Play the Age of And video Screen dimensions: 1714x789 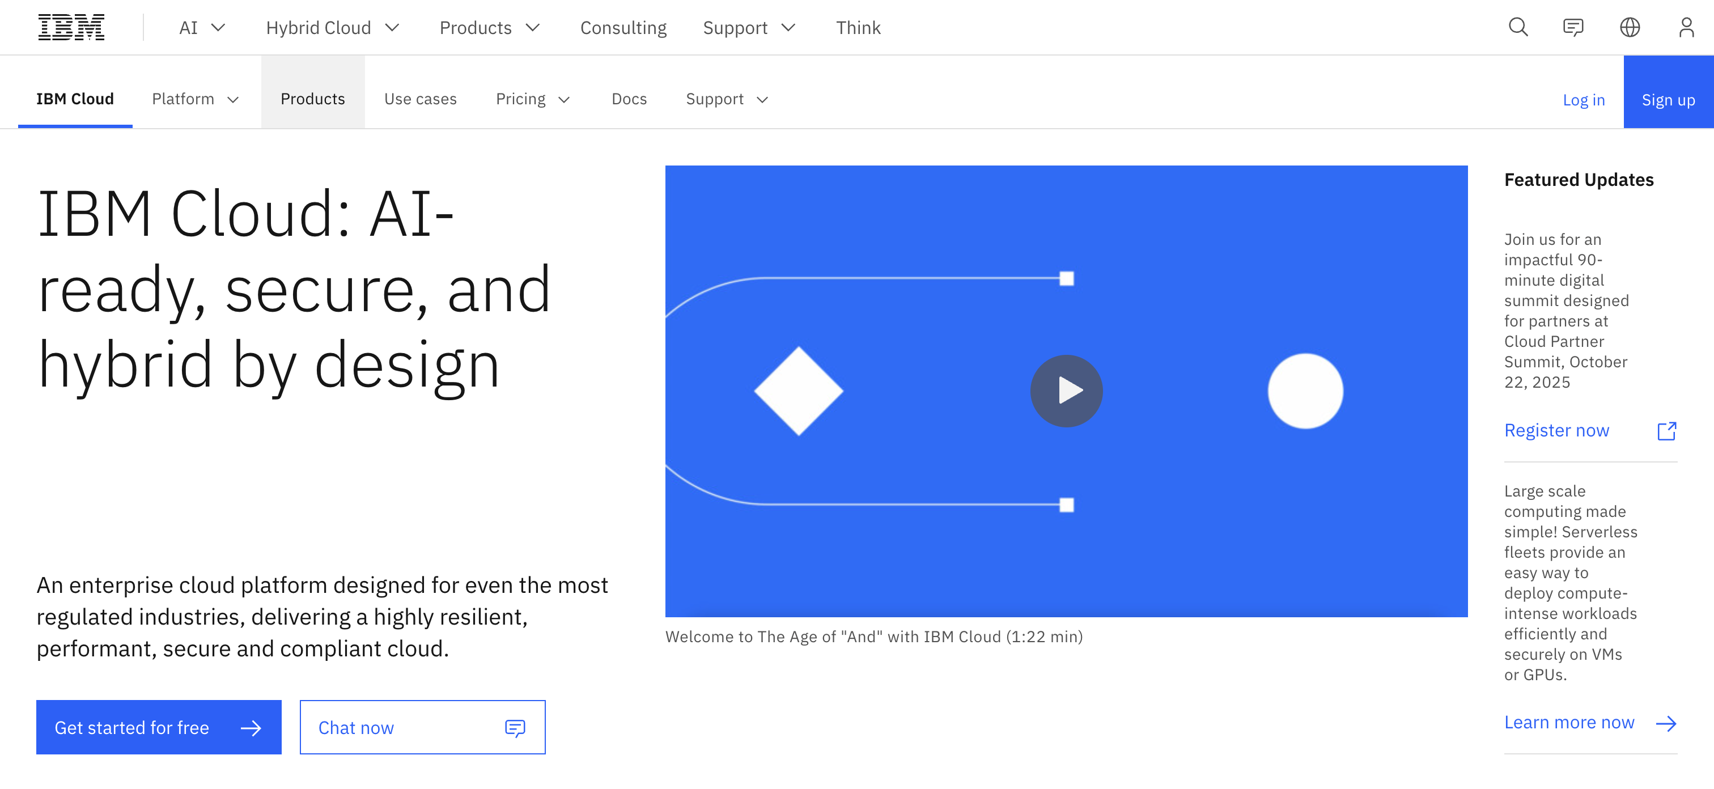[x=1066, y=391]
